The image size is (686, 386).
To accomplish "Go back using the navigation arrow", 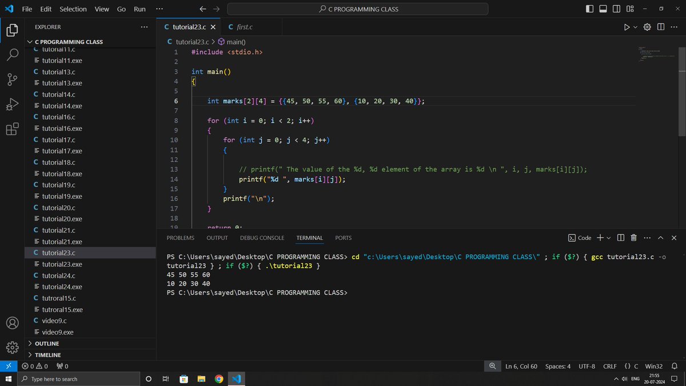I will (203, 9).
